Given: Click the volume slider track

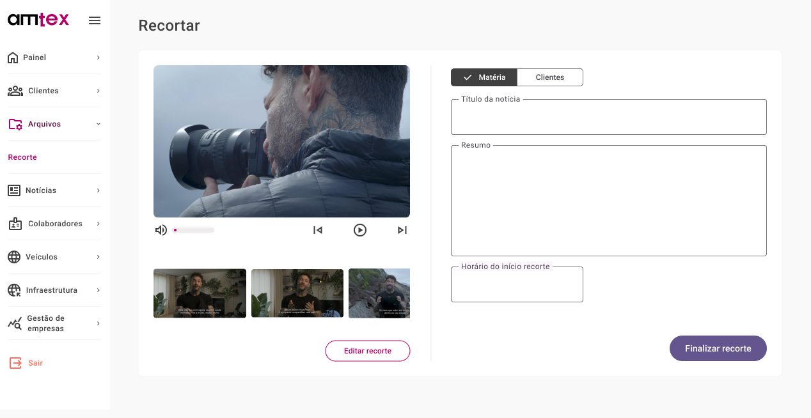Looking at the screenshot, I should pos(194,230).
